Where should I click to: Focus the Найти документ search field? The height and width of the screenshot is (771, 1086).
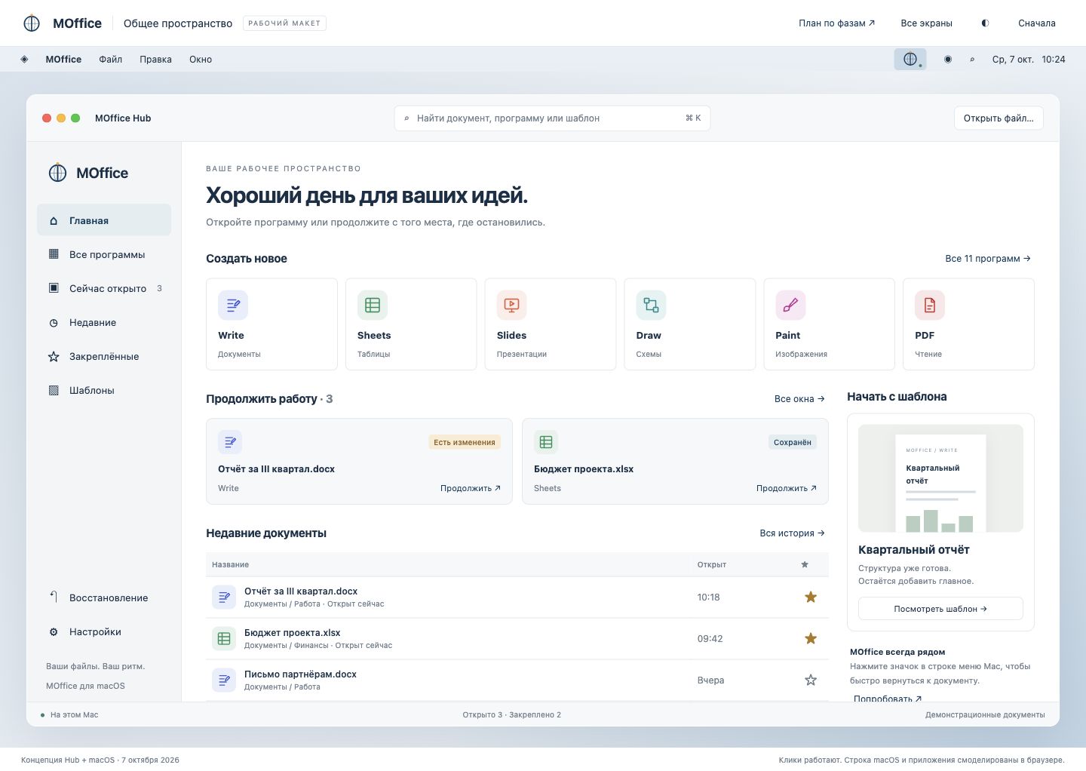coord(552,118)
